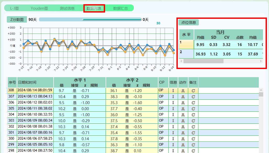This screenshot has height=153, width=269.
Task: Switch to the 数据汇总 tab
Action: click(x=121, y=8)
